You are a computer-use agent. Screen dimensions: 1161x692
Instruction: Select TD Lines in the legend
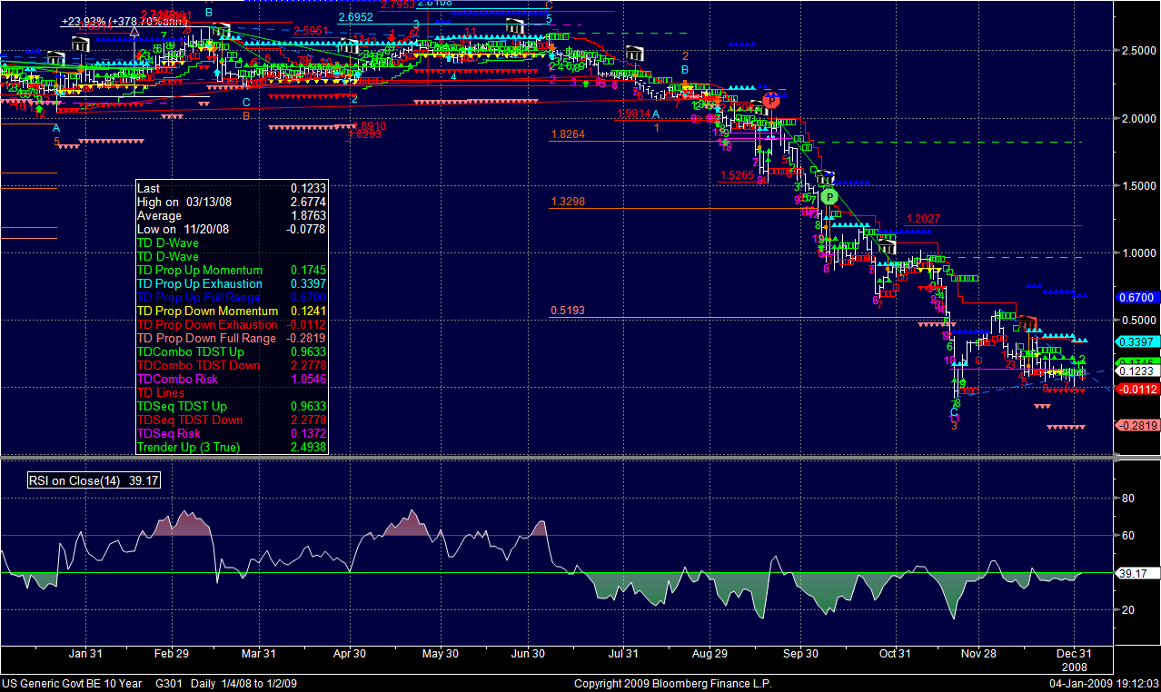(x=231, y=392)
